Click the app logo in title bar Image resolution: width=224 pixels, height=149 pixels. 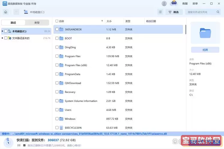point(5,4)
